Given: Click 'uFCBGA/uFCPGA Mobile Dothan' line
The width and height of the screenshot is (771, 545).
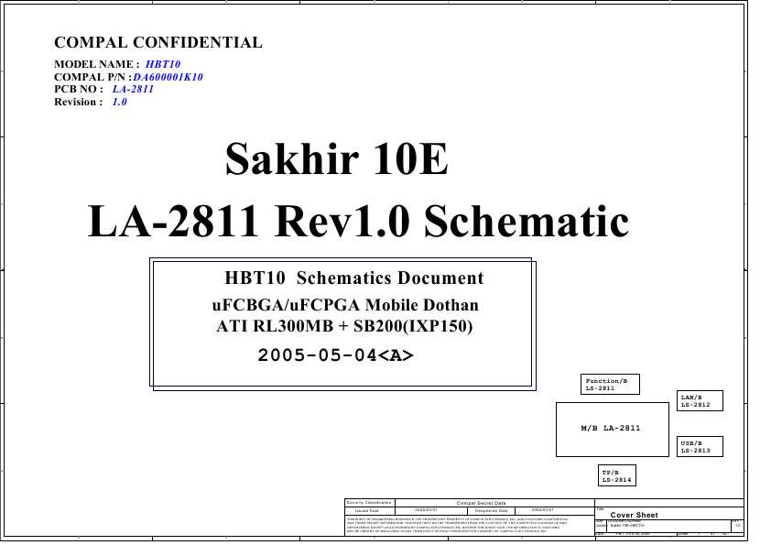Looking at the screenshot, I should click(x=345, y=305).
